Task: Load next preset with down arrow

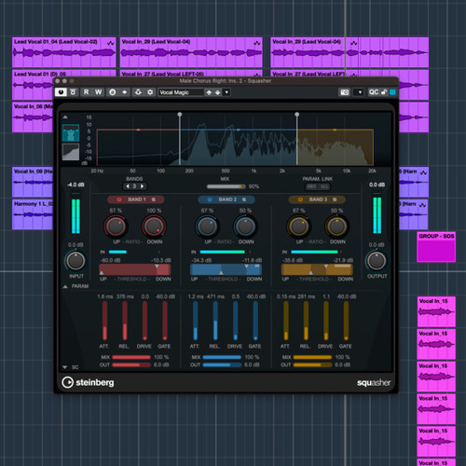Action: (x=217, y=92)
